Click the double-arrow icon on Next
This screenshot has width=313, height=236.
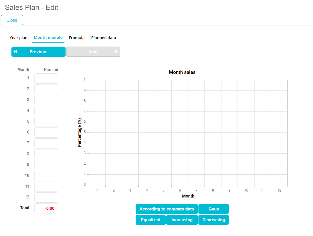(x=116, y=52)
